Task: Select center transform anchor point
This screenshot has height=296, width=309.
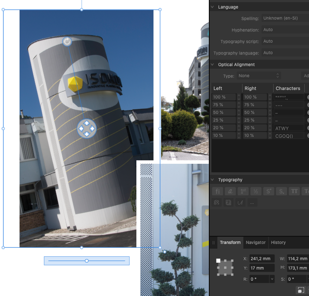Action: 225,267
